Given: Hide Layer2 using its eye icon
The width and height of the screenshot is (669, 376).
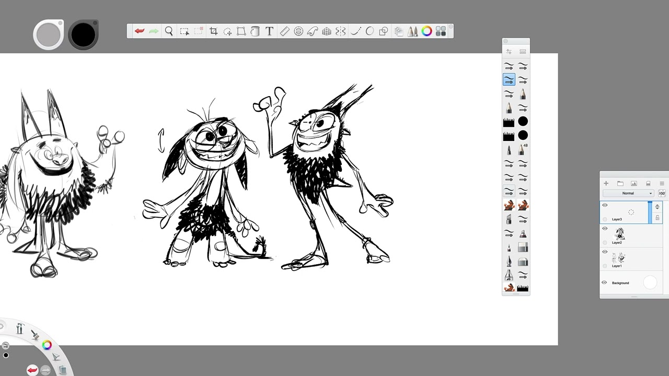Looking at the screenshot, I should (x=605, y=229).
